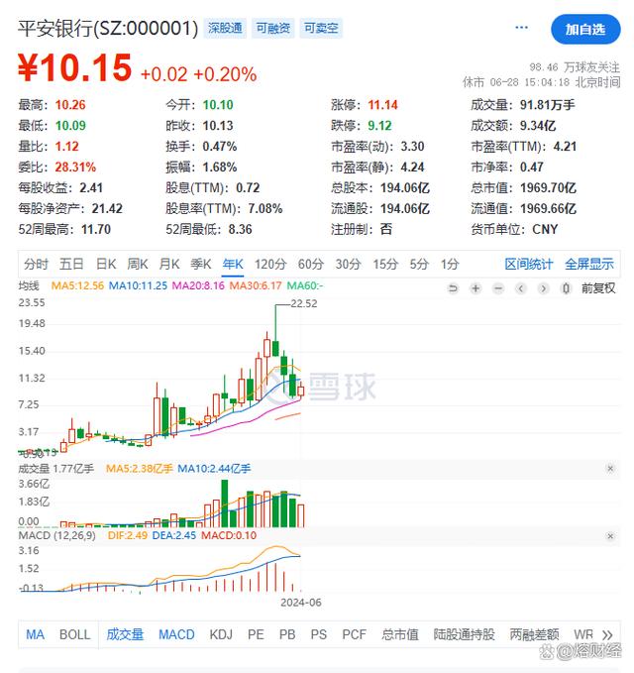Viewport: 634px width, 673px height.
Task: Click the MA10:11.25 legend label
Action: pyautogui.click(x=138, y=285)
